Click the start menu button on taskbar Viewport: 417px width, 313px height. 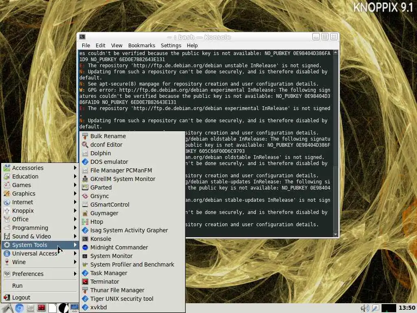(7, 308)
